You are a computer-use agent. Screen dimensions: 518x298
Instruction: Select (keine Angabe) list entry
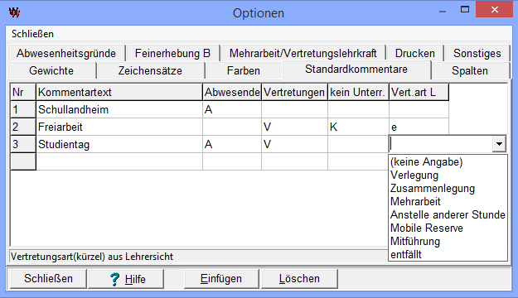427,161
